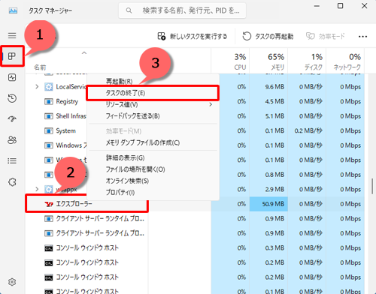The width and height of the screenshot is (376, 294).
Task: Click the vertical scrollbar thumb
Action: [x=372, y=186]
